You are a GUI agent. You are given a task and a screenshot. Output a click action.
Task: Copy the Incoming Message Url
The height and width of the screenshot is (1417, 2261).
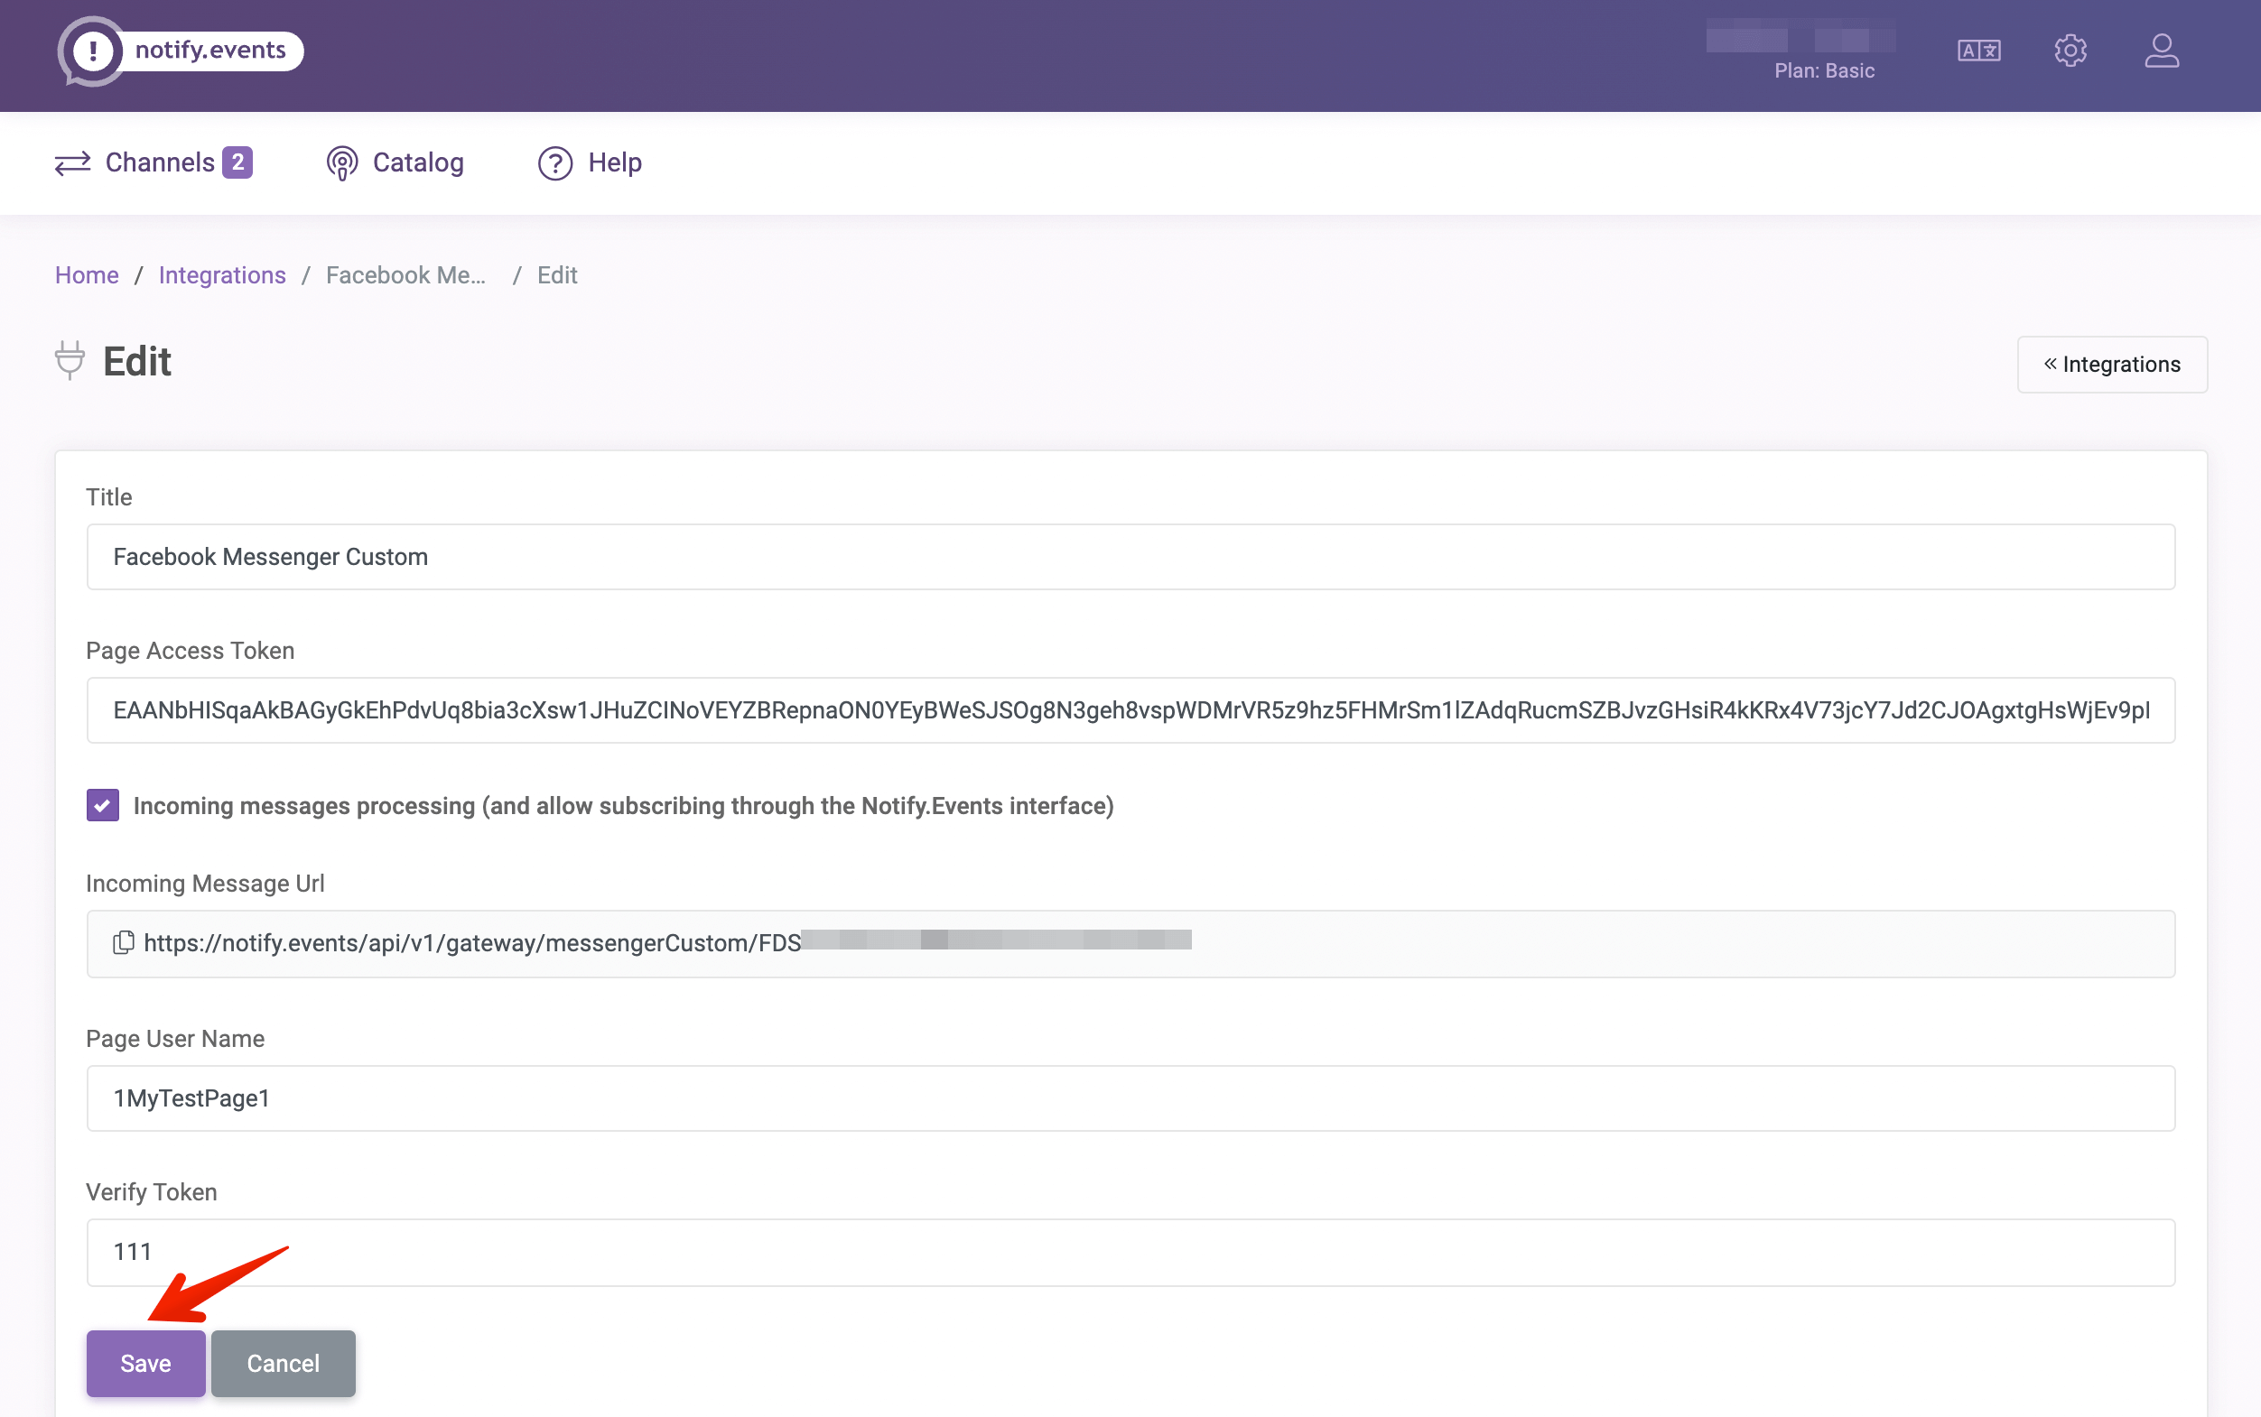point(123,943)
